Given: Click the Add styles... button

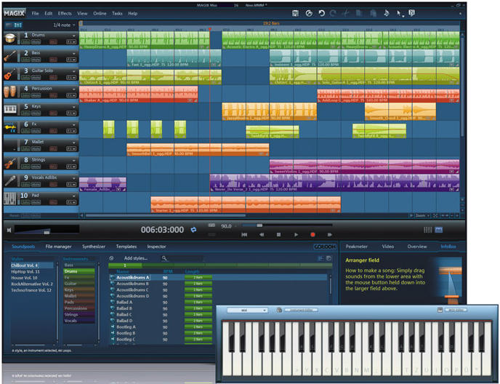Looking at the screenshot, I should pos(136,258).
